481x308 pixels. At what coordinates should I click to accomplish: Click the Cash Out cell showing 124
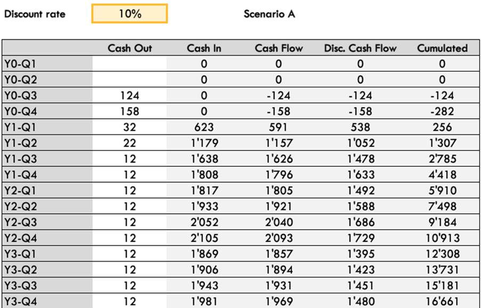tap(129, 96)
